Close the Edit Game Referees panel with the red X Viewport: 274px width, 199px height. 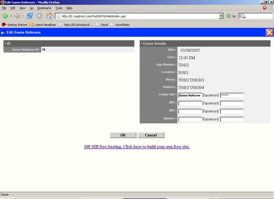pos(269,32)
